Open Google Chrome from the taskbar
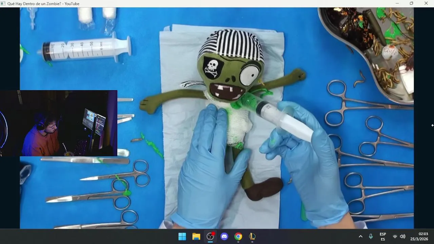 pos(238,237)
